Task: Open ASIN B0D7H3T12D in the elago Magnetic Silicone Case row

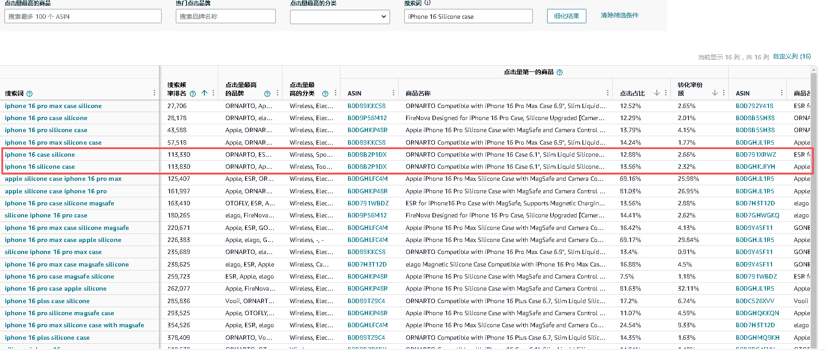Action: [367, 265]
